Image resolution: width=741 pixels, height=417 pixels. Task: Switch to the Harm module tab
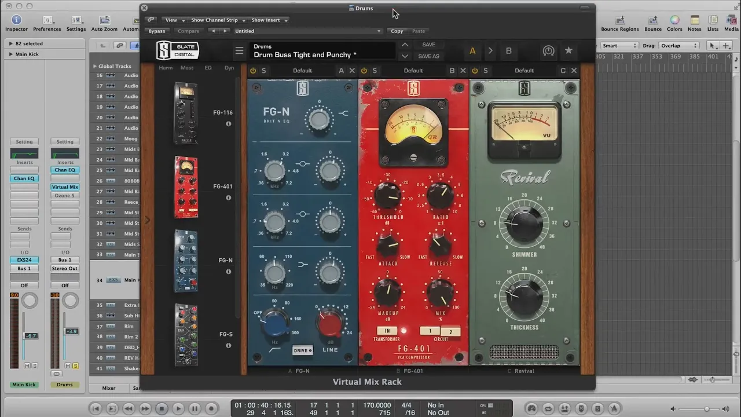[x=166, y=68]
